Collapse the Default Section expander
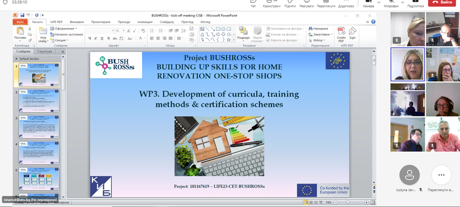This screenshot has width=460, height=207. click(17, 59)
